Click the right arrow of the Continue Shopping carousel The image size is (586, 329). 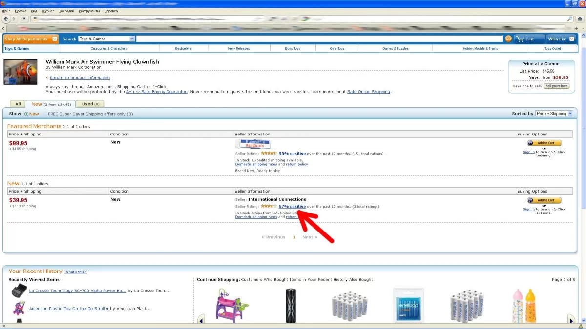point(571,319)
